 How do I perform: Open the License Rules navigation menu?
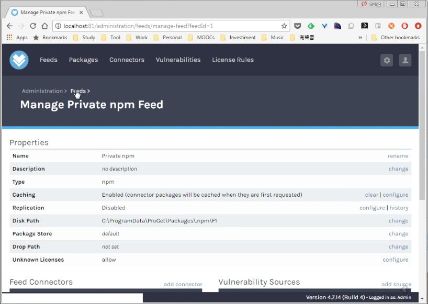(x=233, y=60)
